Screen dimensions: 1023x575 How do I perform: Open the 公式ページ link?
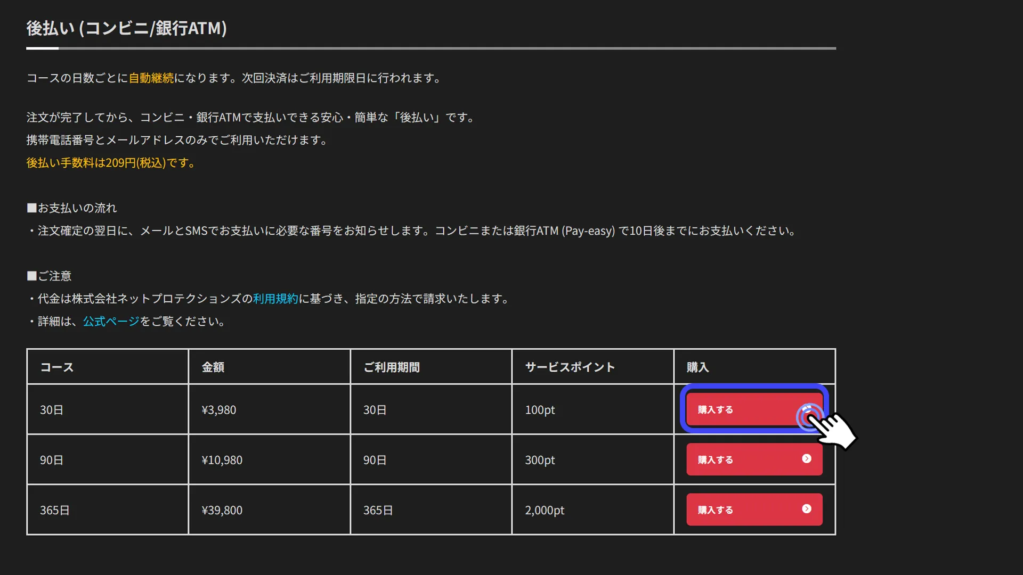111,322
